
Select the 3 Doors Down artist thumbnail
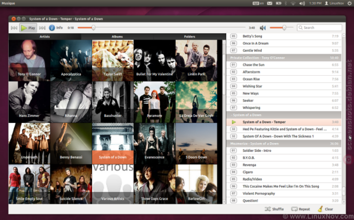point(196,144)
